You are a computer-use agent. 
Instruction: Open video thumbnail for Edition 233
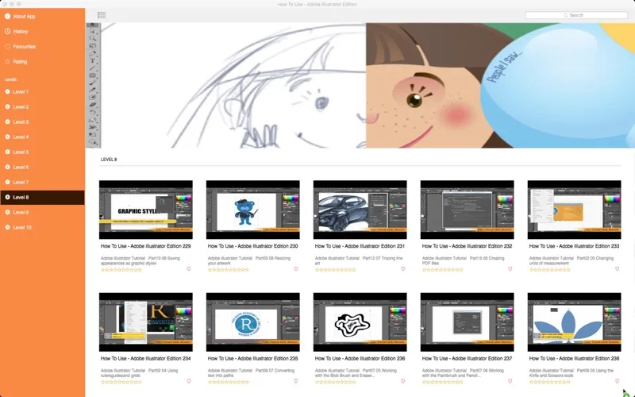click(x=574, y=210)
